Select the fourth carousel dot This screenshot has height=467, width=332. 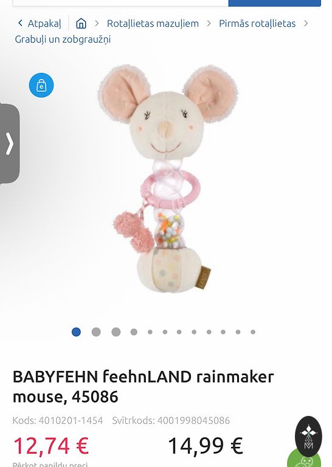(x=134, y=332)
